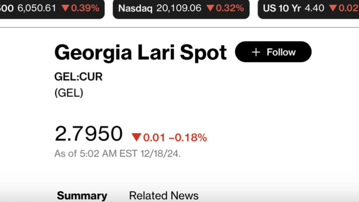Follow the Georgia Lari Spot currency

(273, 52)
